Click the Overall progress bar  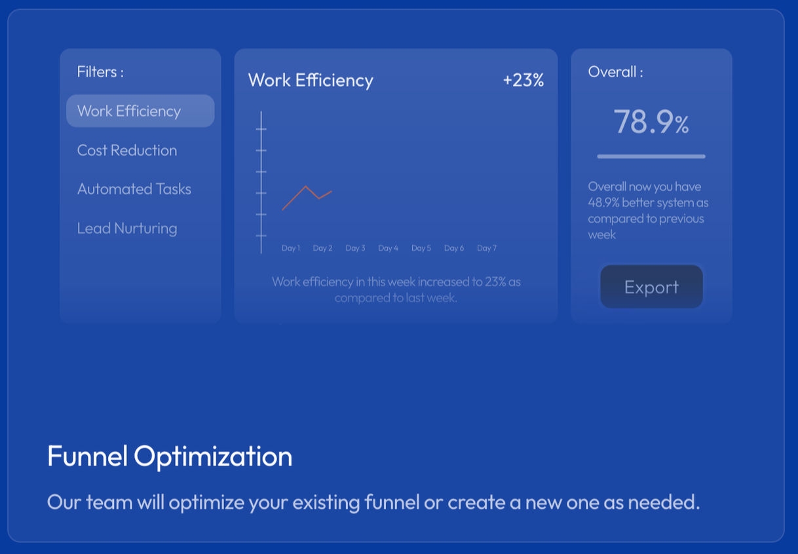(651, 156)
